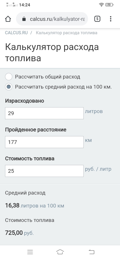The width and height of the screenshot is (120, 259).
Task: Click the CALCUS.RU breadcrumb link
Action: [x=16, y=33]
